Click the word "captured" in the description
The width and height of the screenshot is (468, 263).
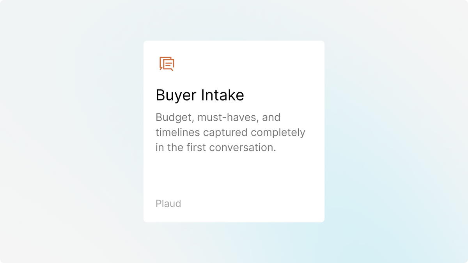point(225,133)
